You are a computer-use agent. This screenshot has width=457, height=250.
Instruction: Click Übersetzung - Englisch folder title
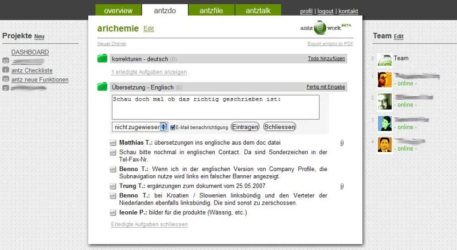point(143,87)
